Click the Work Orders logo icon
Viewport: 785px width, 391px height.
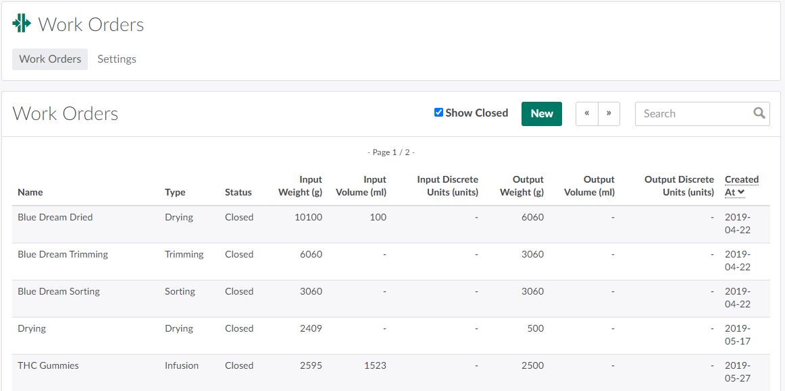22,24
